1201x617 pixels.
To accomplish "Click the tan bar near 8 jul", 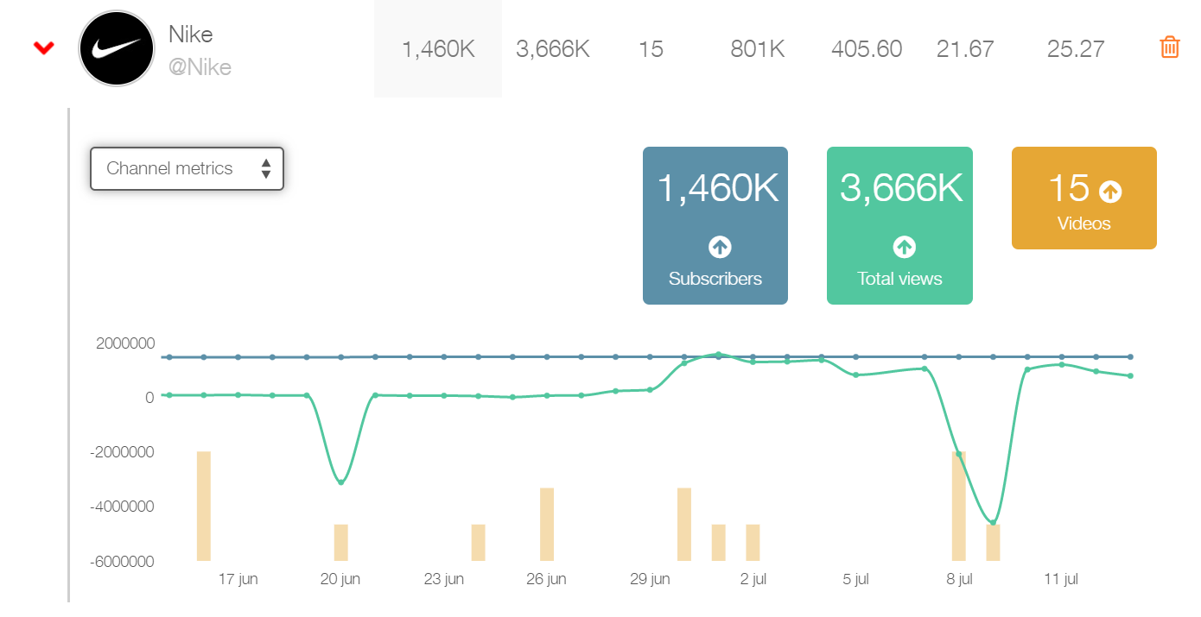I will 959,505.
